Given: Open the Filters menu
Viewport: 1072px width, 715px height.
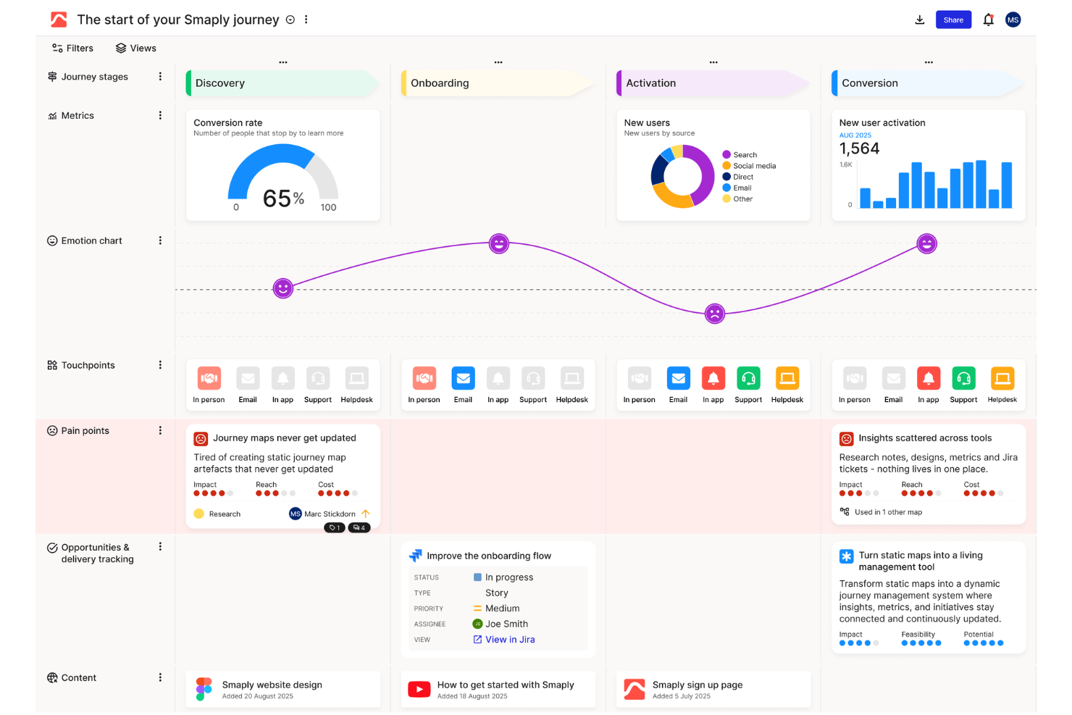Looking at the screenshot, I should (x=72, y=48).
